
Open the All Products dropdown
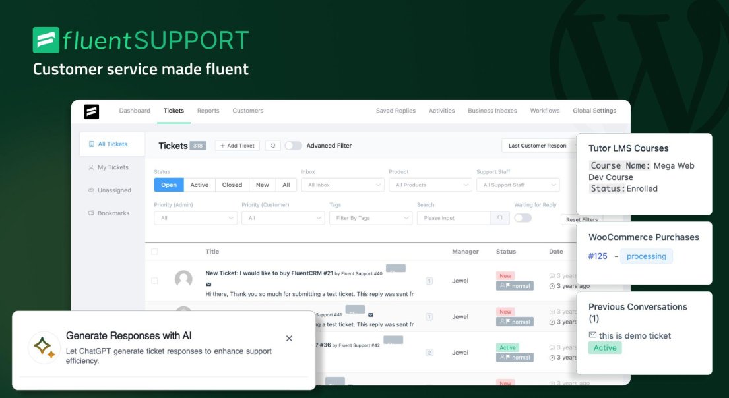tap(431, 185)
